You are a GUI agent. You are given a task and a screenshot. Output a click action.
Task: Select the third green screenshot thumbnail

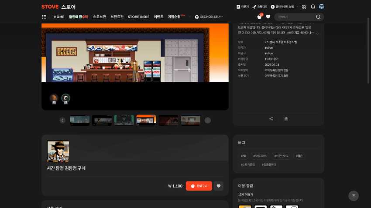click(x=124, y=120)
